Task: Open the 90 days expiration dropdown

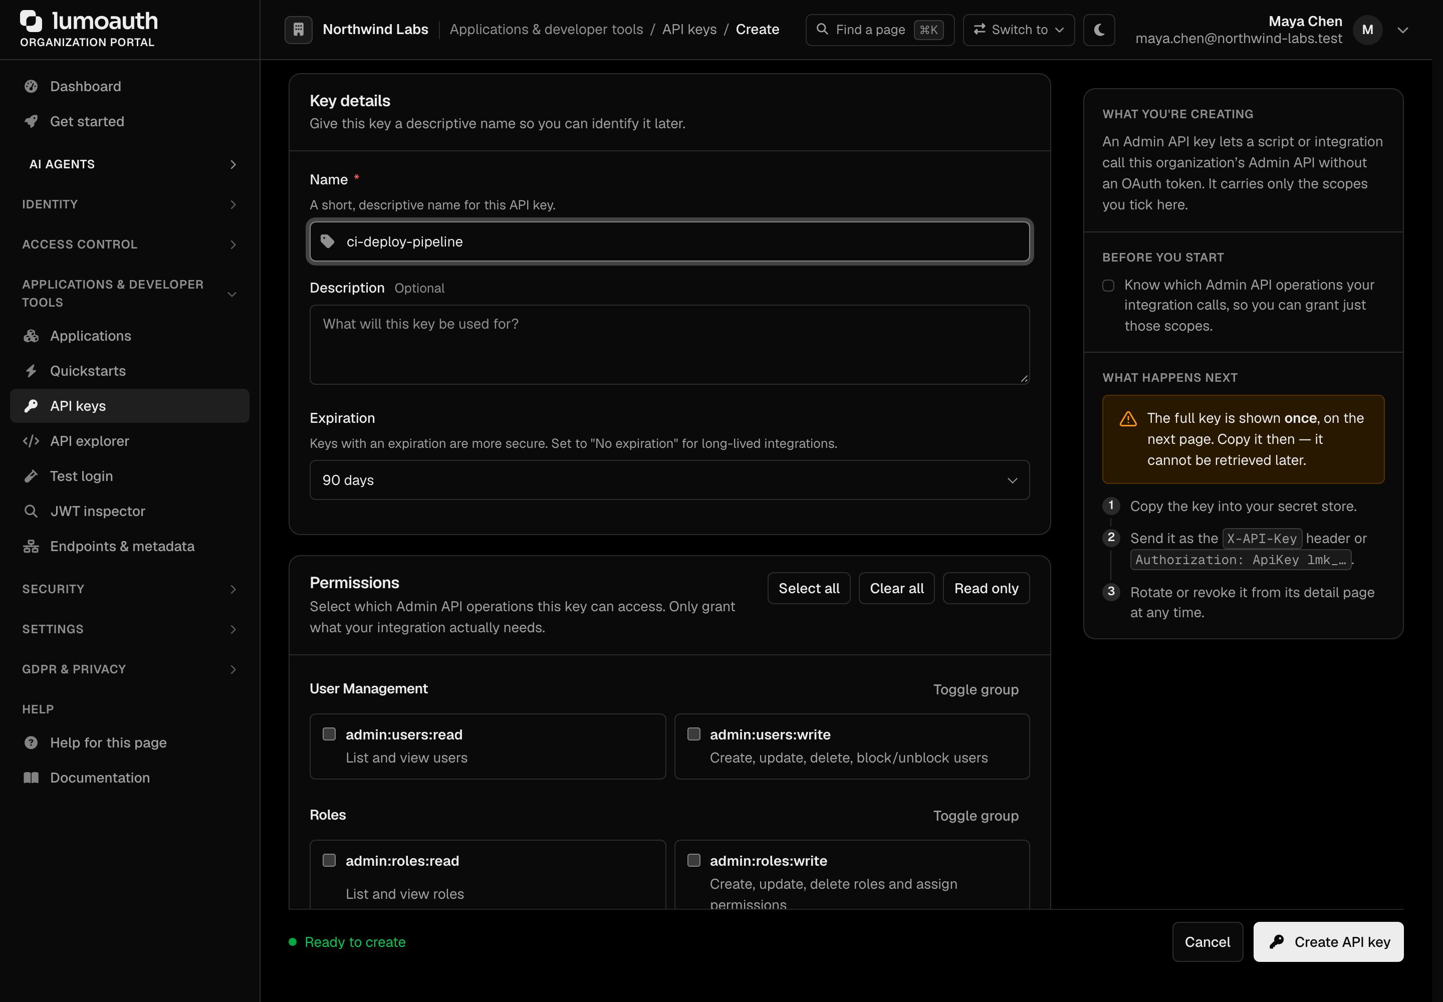Action: [x=669, y=480]
